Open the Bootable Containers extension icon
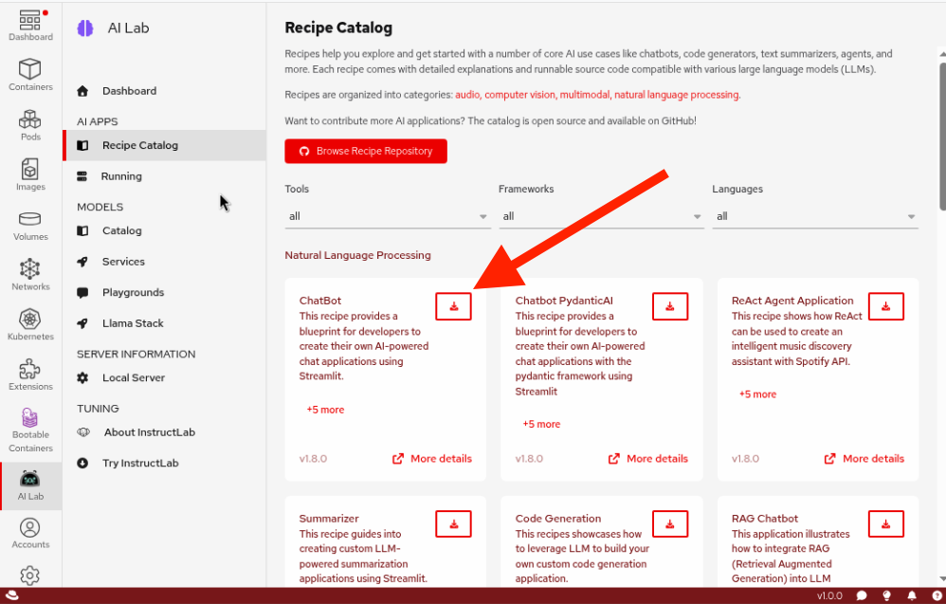 (x=30, y=425)
